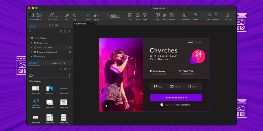This screenshot has height=131, width=263.
Task: Switch to the OUTLINE tab
Action: (x=54, y=25)
